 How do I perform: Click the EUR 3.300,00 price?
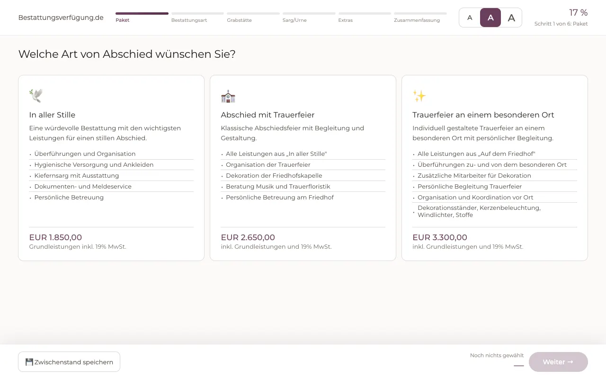point(440,237)
